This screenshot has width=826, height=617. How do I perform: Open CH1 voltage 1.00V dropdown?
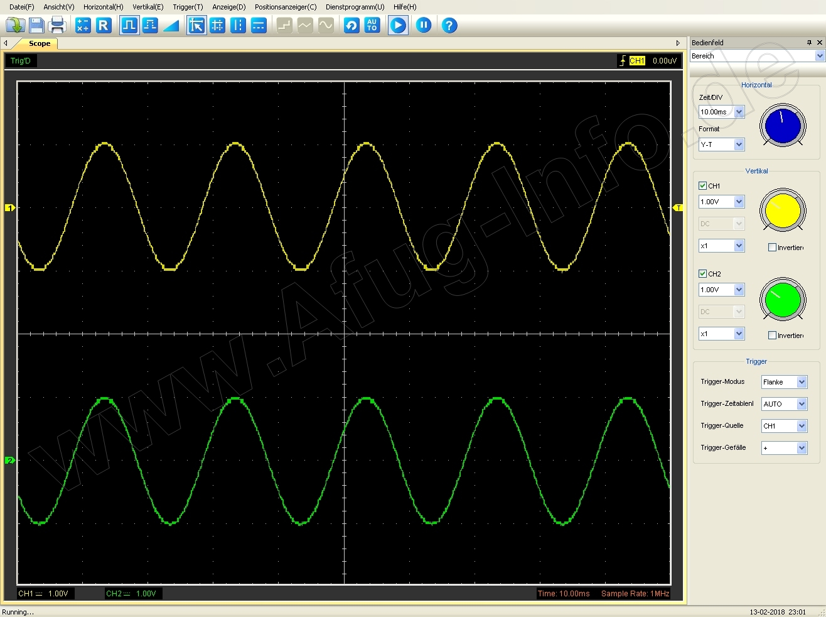pyautogui.click(x=721, y=202)
